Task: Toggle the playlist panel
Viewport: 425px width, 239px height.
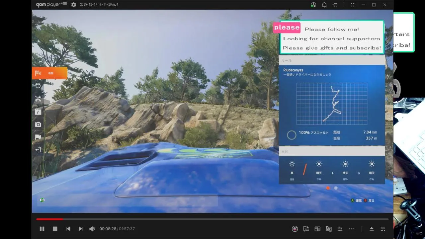Action: coord(383,229)
